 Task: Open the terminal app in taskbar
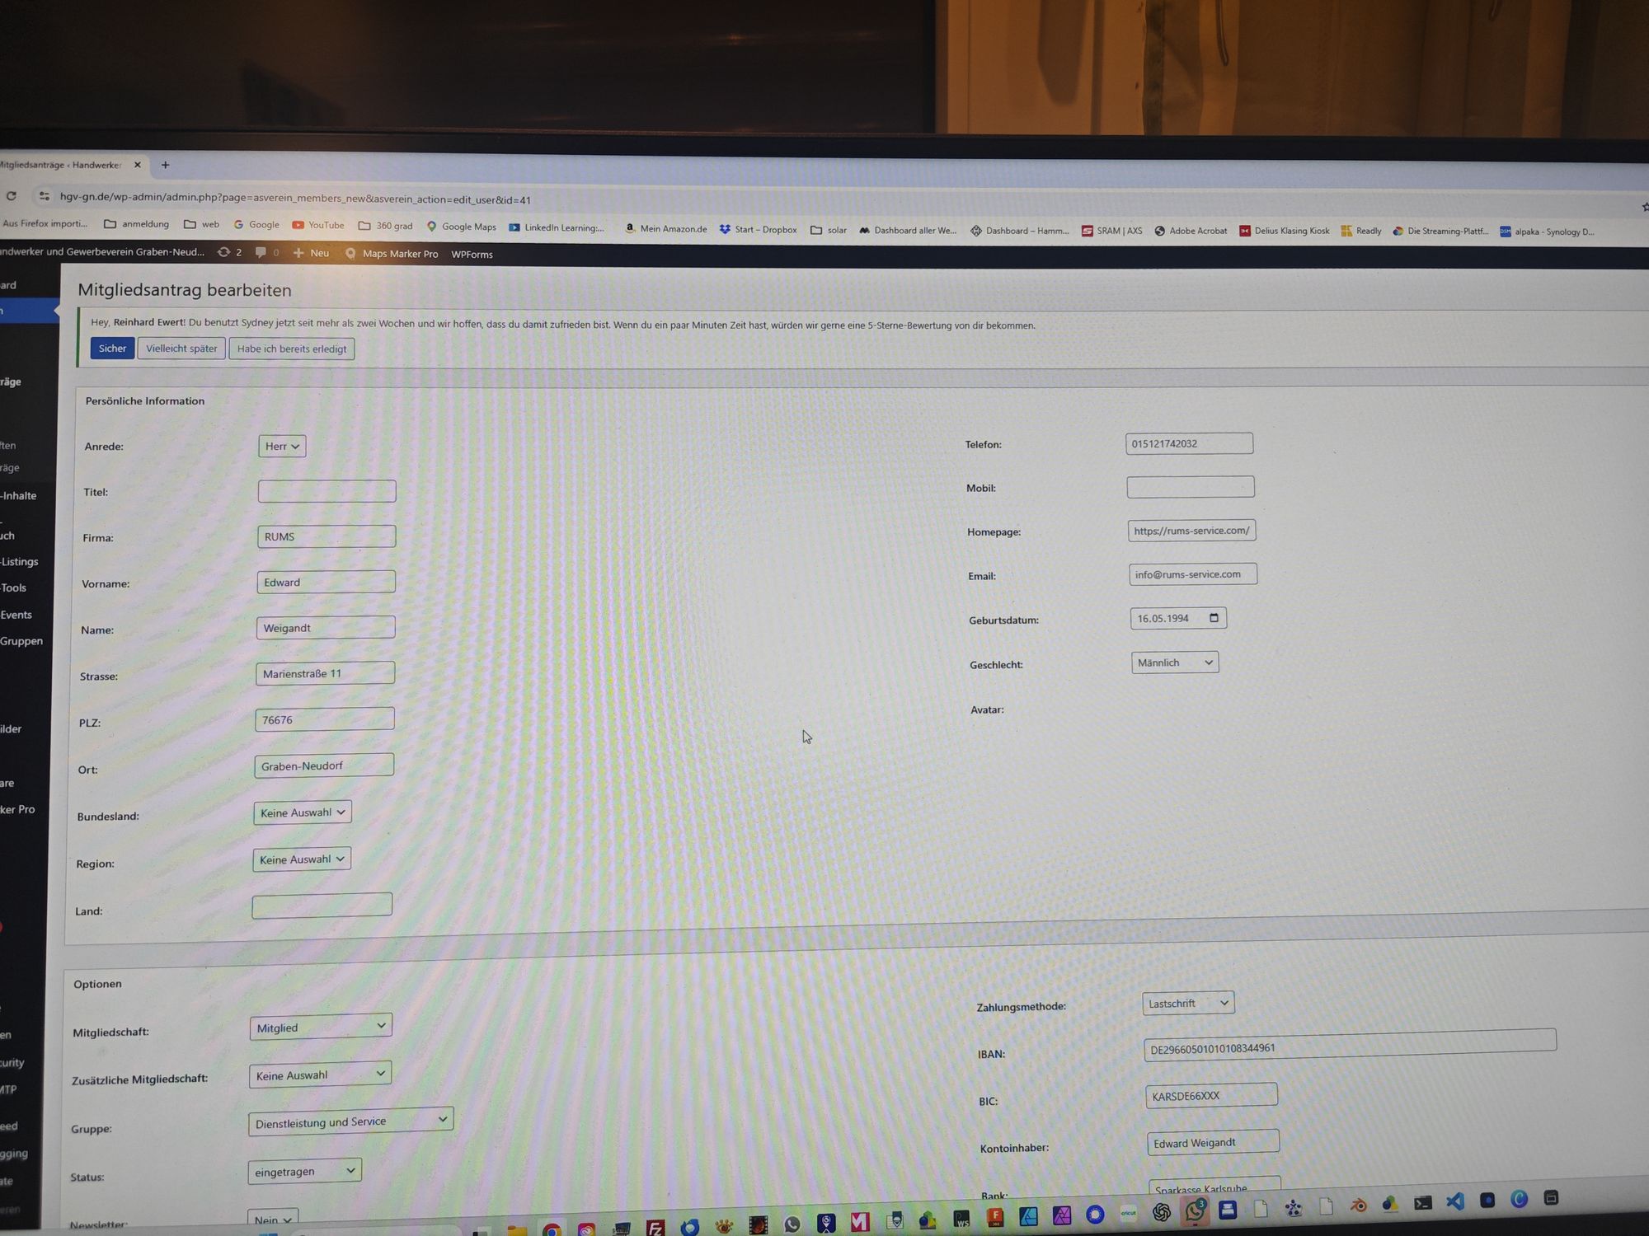[1423, 1203]
